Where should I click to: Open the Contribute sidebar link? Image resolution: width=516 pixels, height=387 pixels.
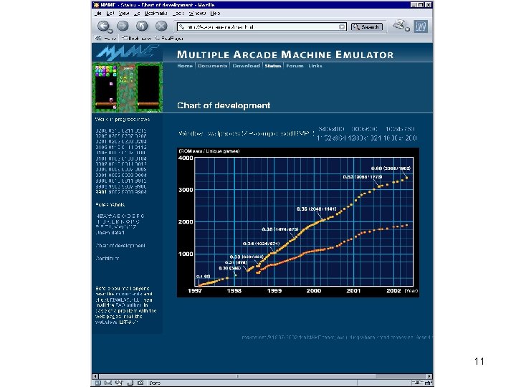107,258
